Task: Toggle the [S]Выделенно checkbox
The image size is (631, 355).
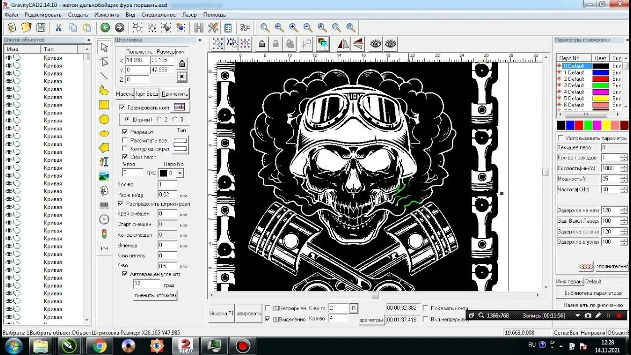Action: tap(268, 319)
